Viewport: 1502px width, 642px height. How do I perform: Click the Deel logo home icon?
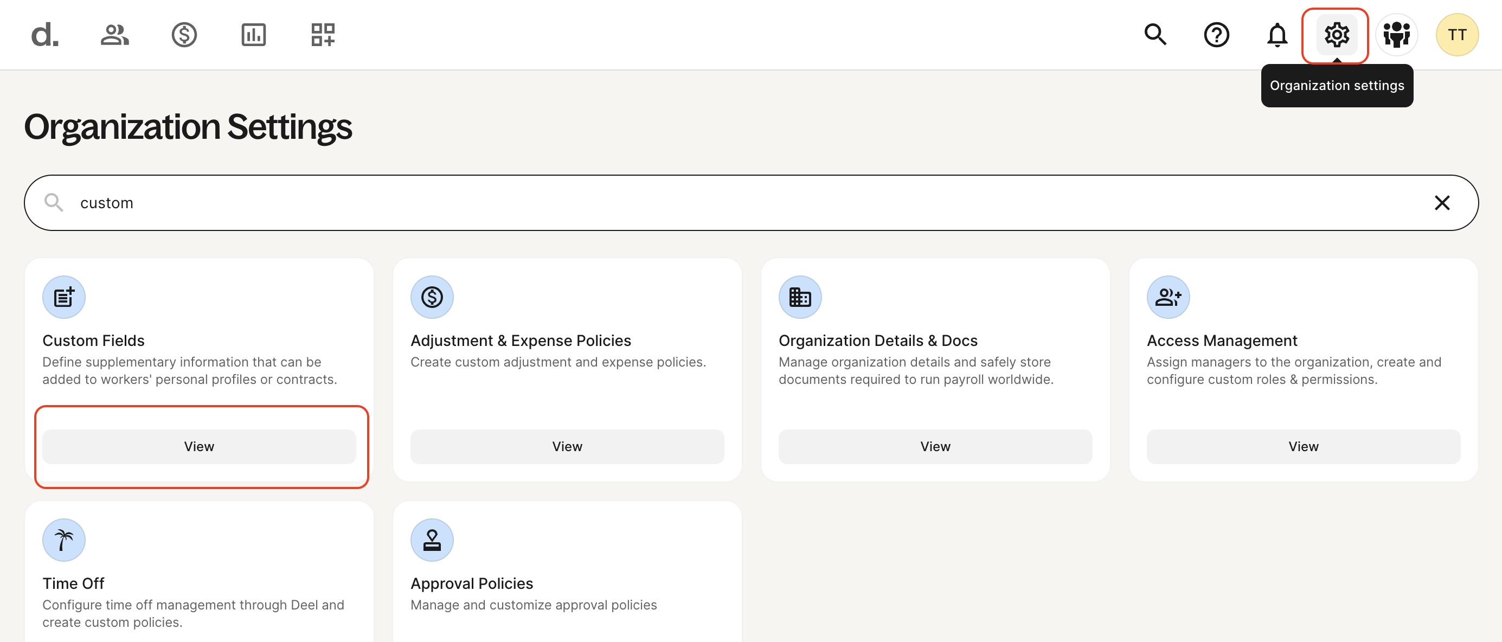pyautogui.click(x=44, y=35)
